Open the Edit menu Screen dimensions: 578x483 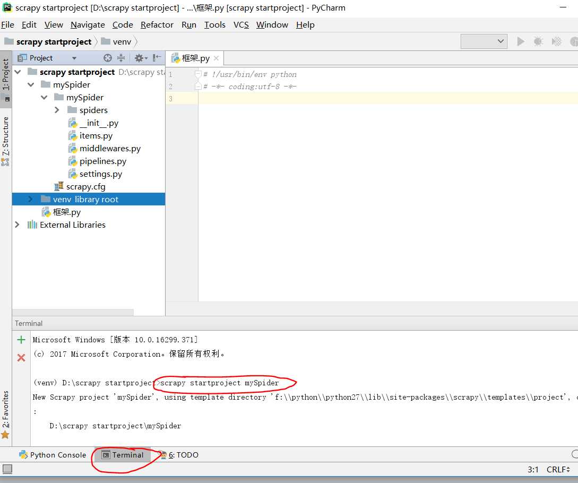click(x=29, y=25)
